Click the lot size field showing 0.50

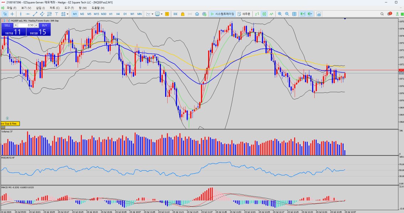(26, 25)
